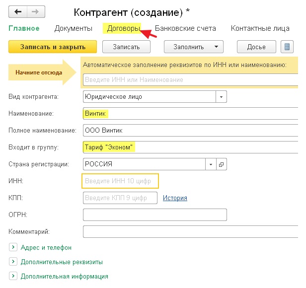Open the Адрес и телефон link

(x=46, y=247)
